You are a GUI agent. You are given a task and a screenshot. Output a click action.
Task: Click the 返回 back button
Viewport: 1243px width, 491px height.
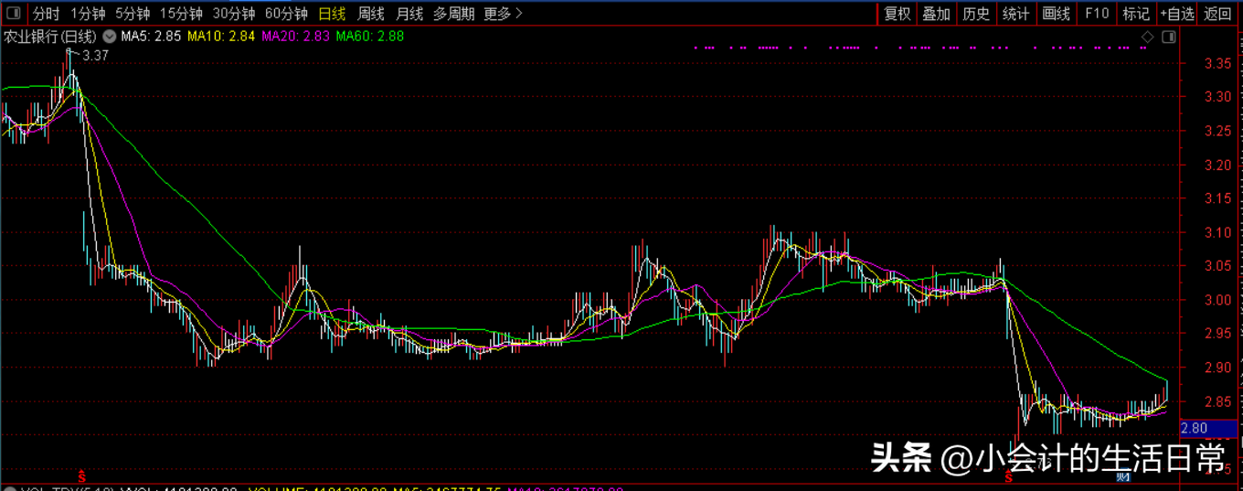[x=1217, y=14]
